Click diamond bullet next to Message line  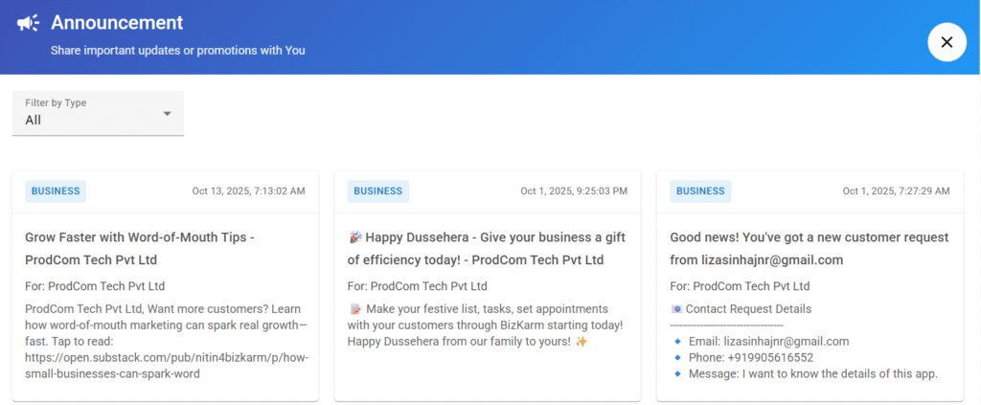677,374
